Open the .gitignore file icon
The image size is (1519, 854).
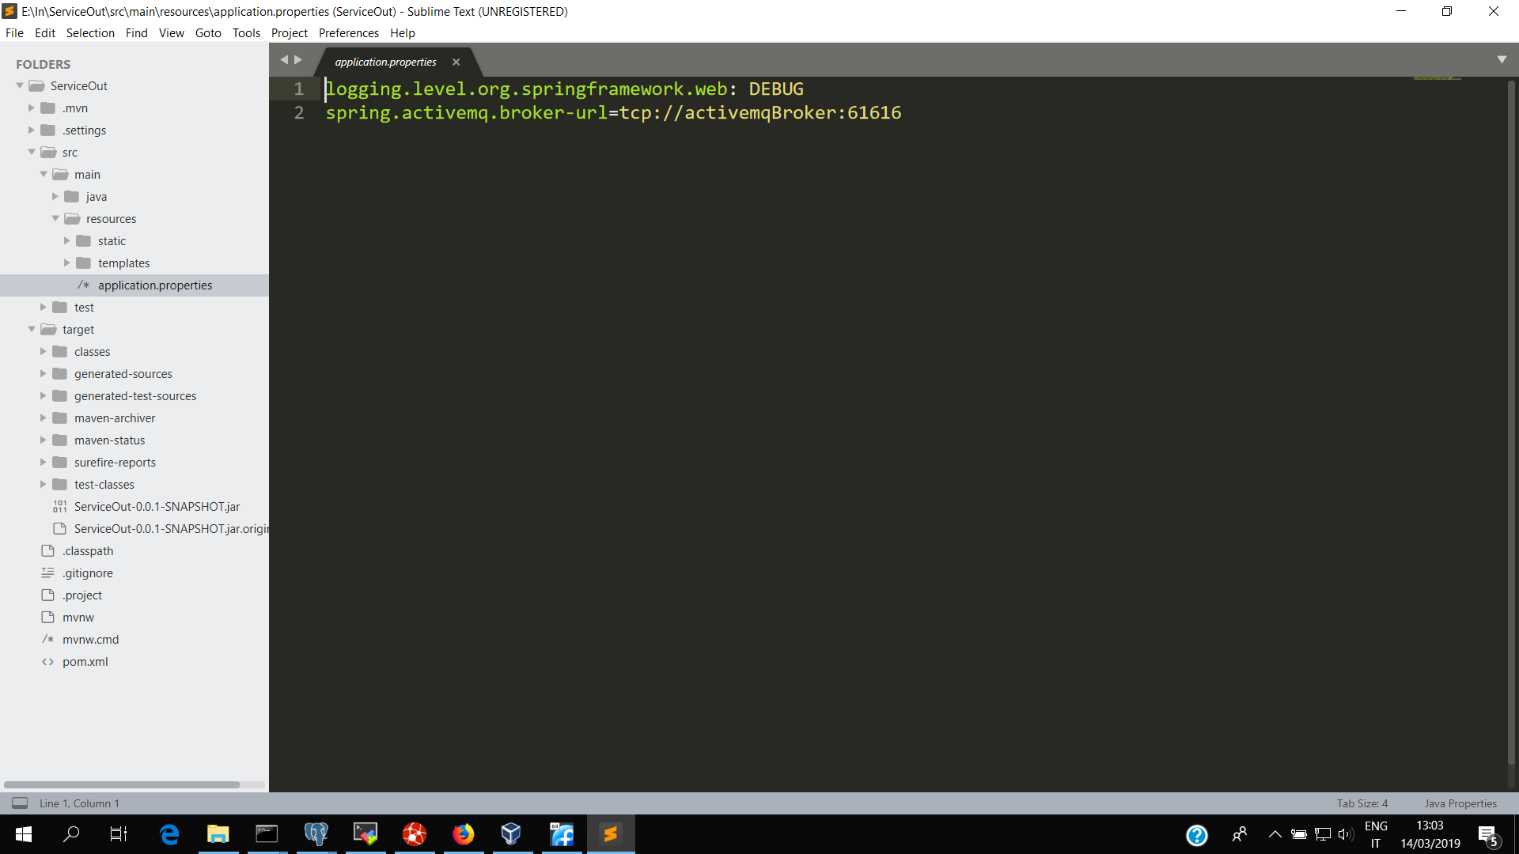point(48,572)
